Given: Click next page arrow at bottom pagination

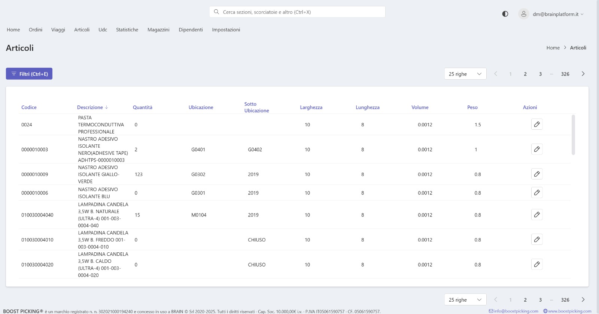Looking at the screenshot, I should click(583, 299).
